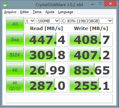Select the 4K QD32 write result 255.1
Viewport: 119px width, 108px height.
(91, 85)
